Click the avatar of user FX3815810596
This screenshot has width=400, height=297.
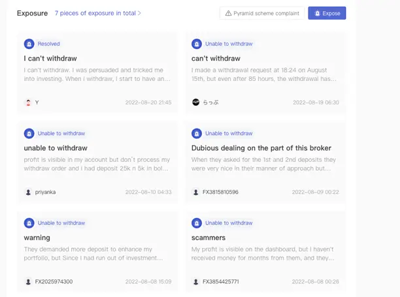(x=195, y=192)
